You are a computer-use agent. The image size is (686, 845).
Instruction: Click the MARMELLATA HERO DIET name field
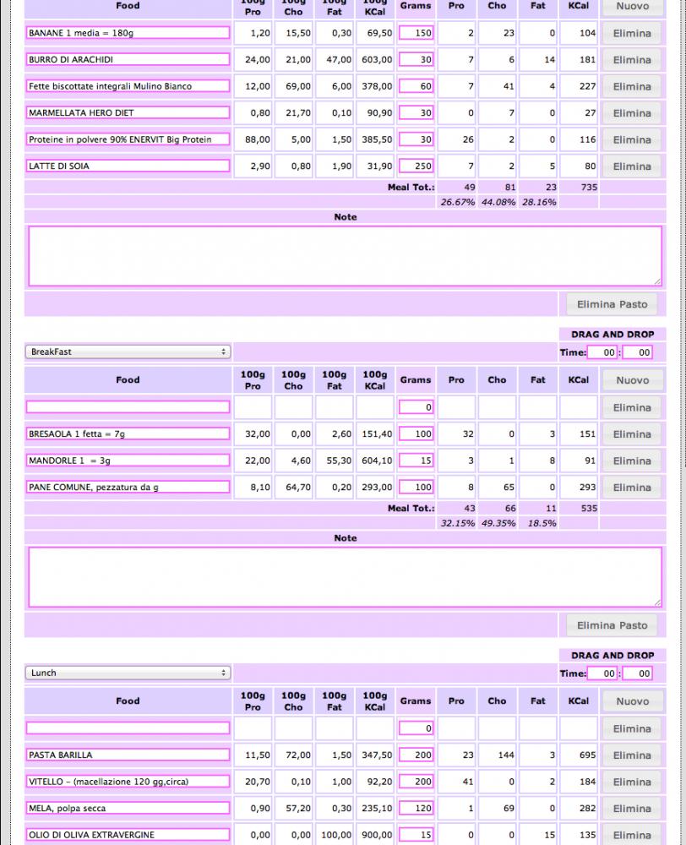pyautogui.click(x=128, y=112)
